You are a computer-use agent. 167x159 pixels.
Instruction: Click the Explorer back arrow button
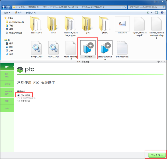click(x=4, y=7)
